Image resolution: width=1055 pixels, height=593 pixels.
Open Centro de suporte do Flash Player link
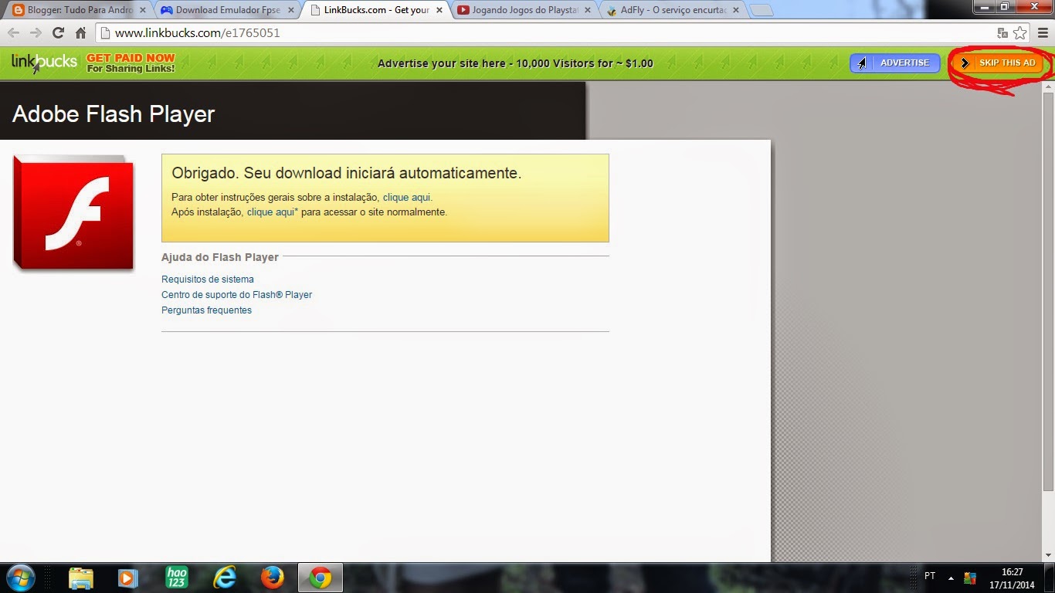236,295
